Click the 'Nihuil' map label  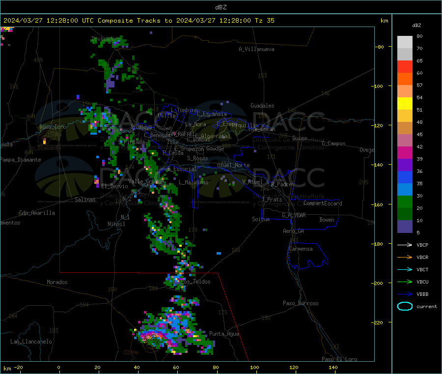(x=116, y=224)
